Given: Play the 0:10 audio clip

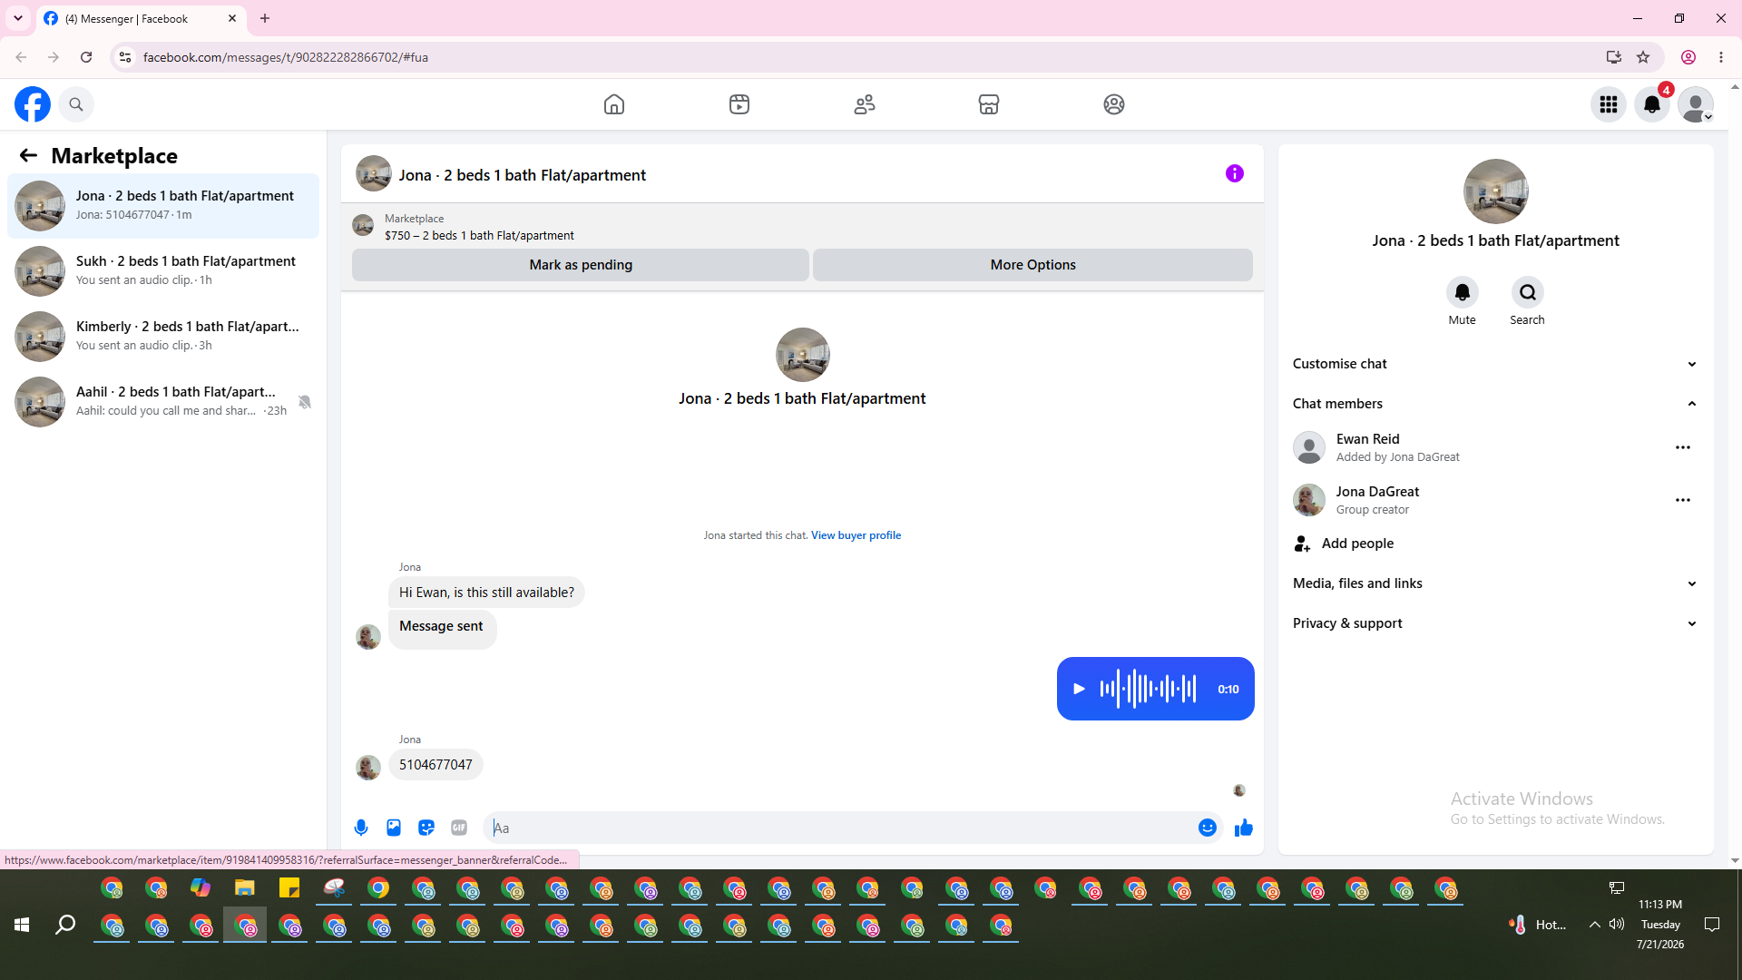Looking at the screenshot, I should click(1079, 689).
